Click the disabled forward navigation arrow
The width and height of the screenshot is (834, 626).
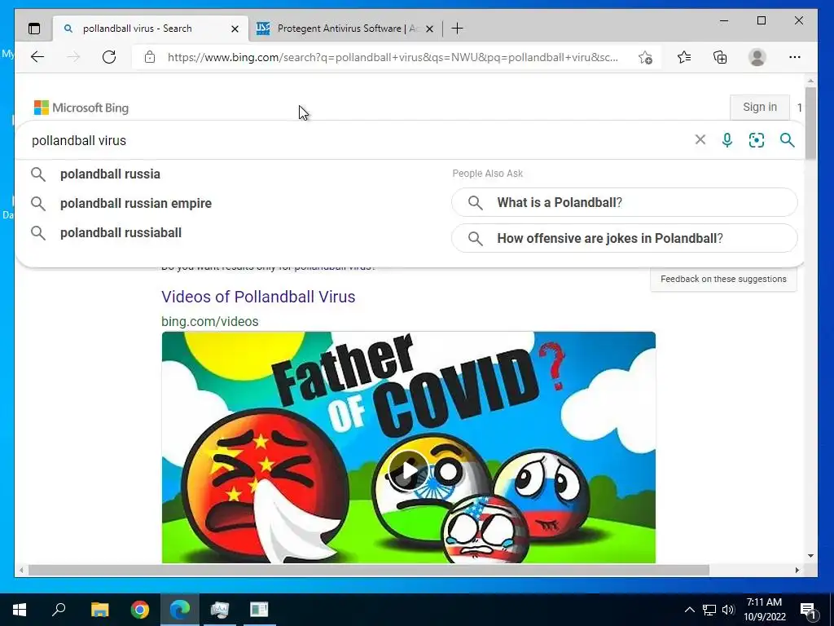click(73, 57)
